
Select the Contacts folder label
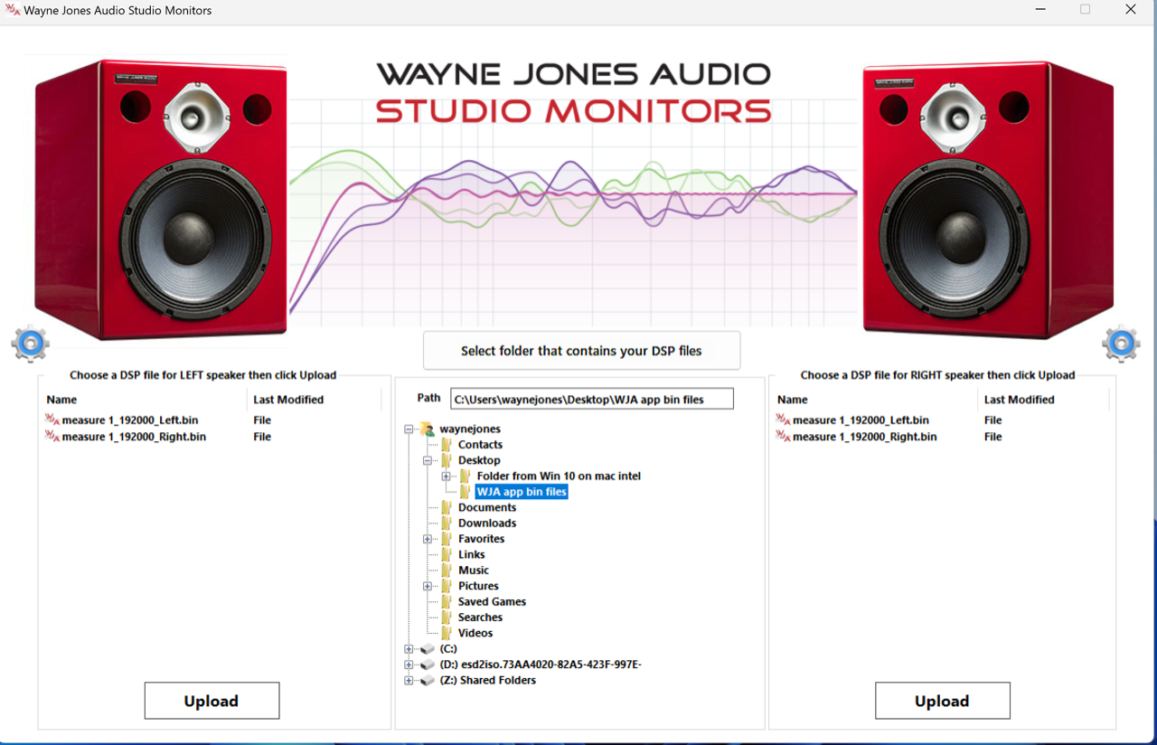coord(480,445)
